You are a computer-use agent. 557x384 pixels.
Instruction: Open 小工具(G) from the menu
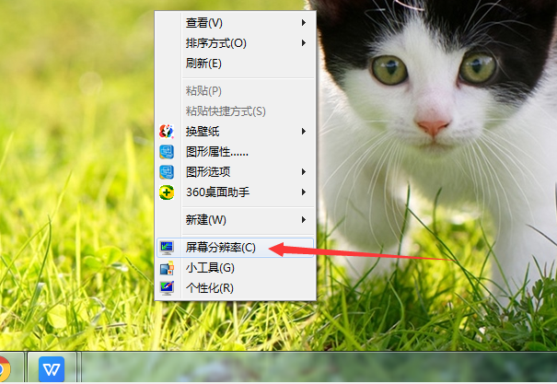pyautogui.click(x=235, y=267)
